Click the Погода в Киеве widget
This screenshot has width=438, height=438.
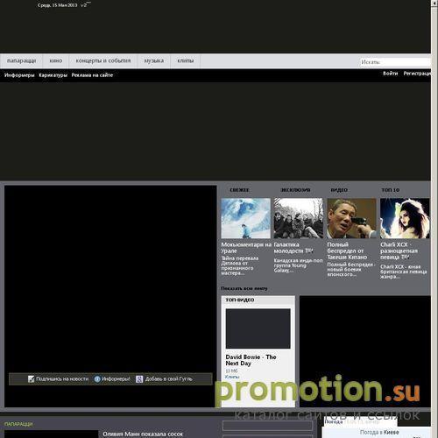click(x=379, y=432)
